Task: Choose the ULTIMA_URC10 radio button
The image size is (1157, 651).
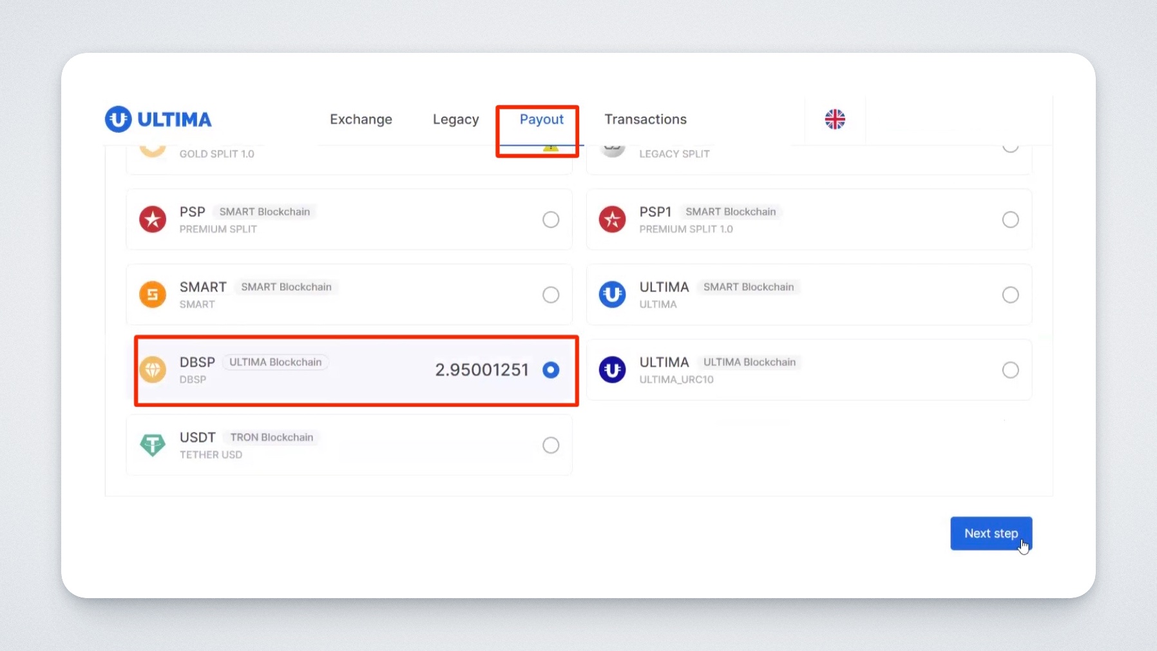Action: pyautogui.click(x=1010, y=370)
